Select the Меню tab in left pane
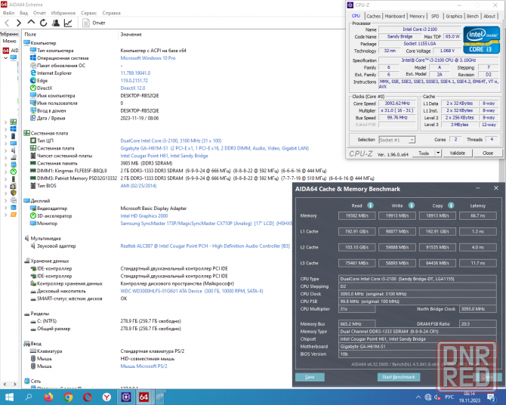 pos(9,42)
